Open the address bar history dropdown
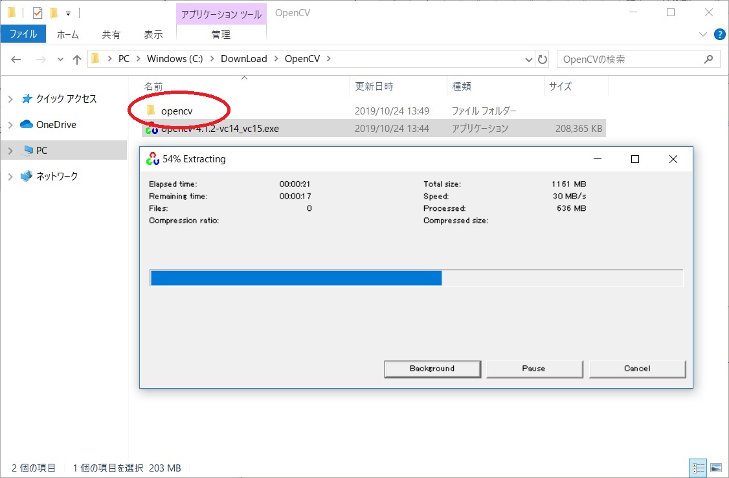 [528, 59]
